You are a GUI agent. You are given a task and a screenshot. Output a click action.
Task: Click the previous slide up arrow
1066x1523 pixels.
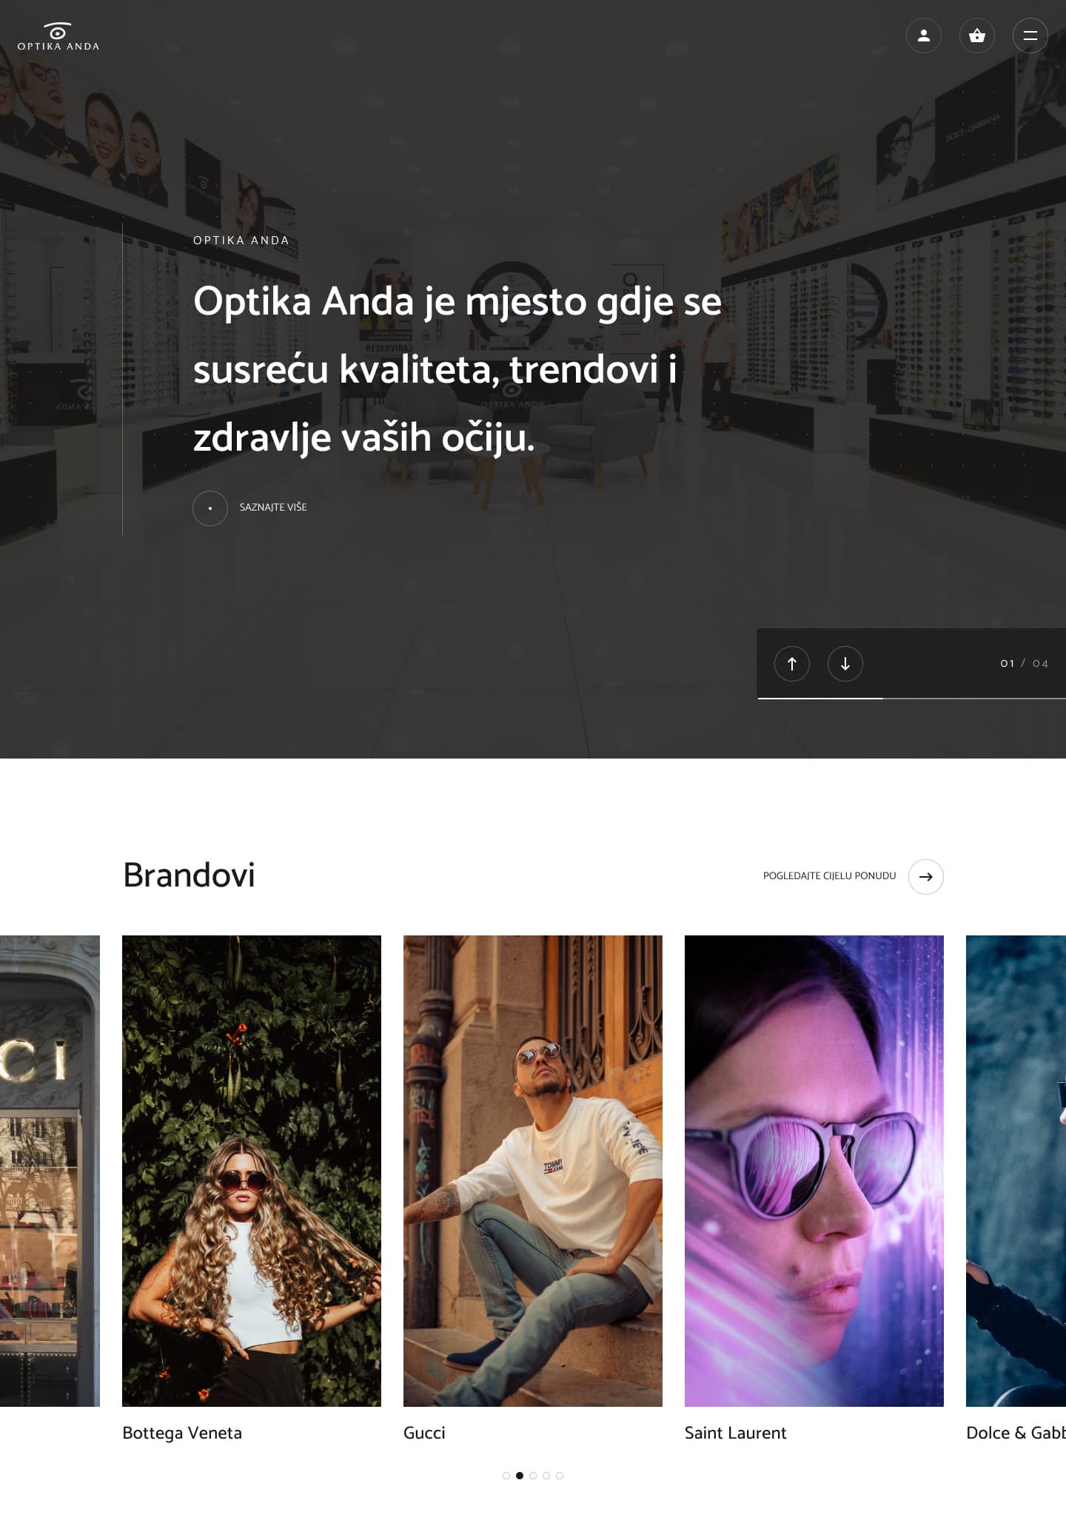[x=792, y=664]
